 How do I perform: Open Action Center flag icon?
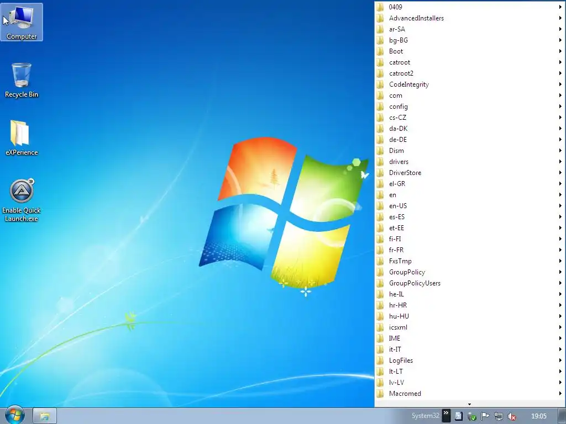coord(485,416)
